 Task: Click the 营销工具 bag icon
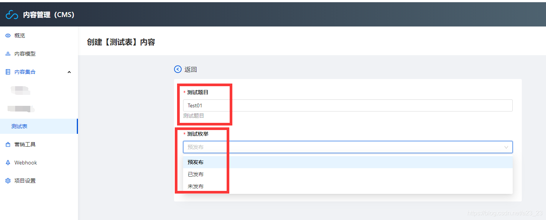[x=8, y=144]
